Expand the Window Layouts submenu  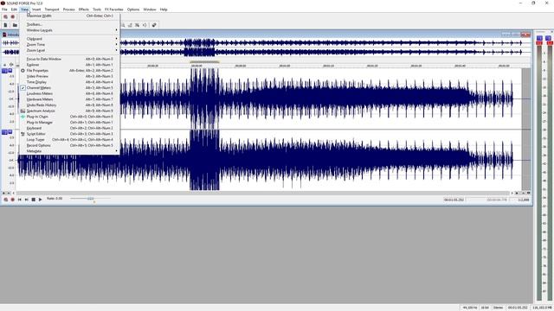click(x=69, y=30)
